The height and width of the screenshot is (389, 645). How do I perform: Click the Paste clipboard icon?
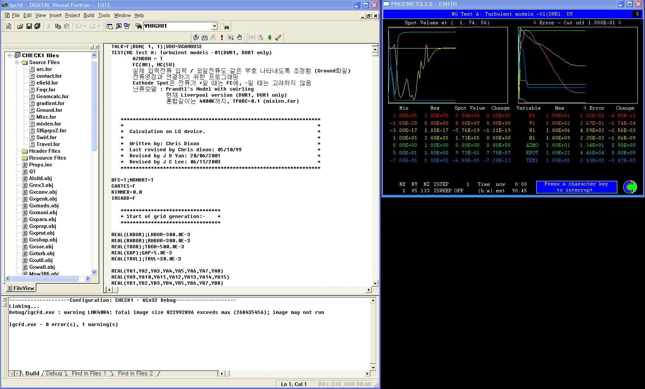coord(67,26)
